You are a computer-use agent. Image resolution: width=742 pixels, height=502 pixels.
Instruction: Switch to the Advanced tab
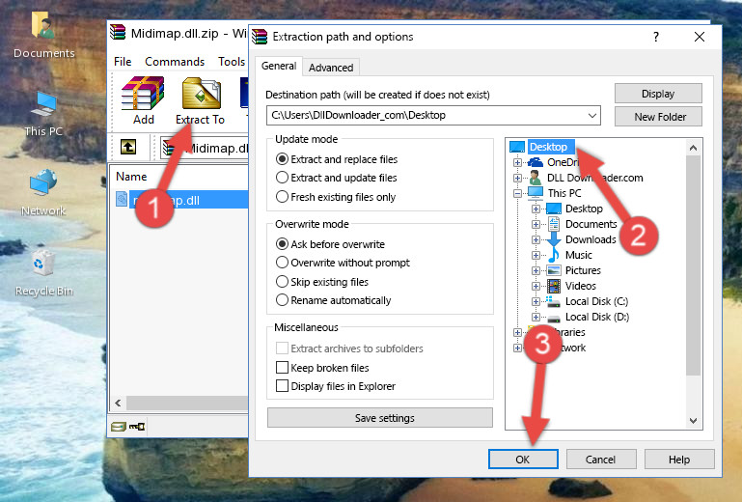point(331,68)
